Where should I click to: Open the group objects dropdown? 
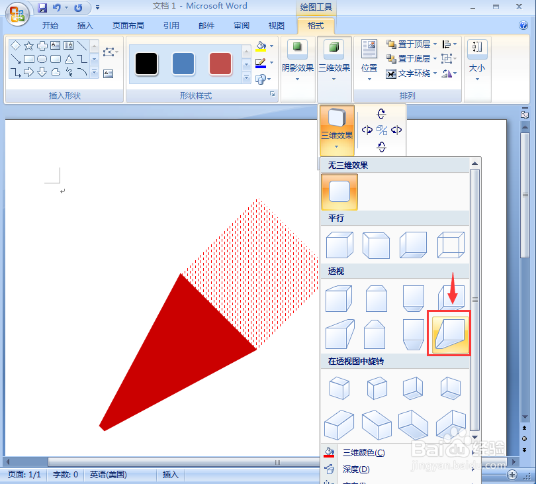point(449,59)
